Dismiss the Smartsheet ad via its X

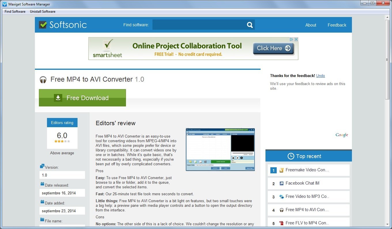[296, 39]
